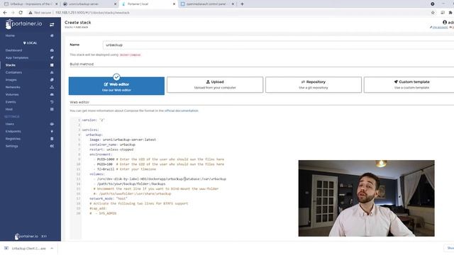The width and height of the screenshot is (454, 255).
Task: Click the Containers icon in sidebar
Action: (x=52, y=72)
